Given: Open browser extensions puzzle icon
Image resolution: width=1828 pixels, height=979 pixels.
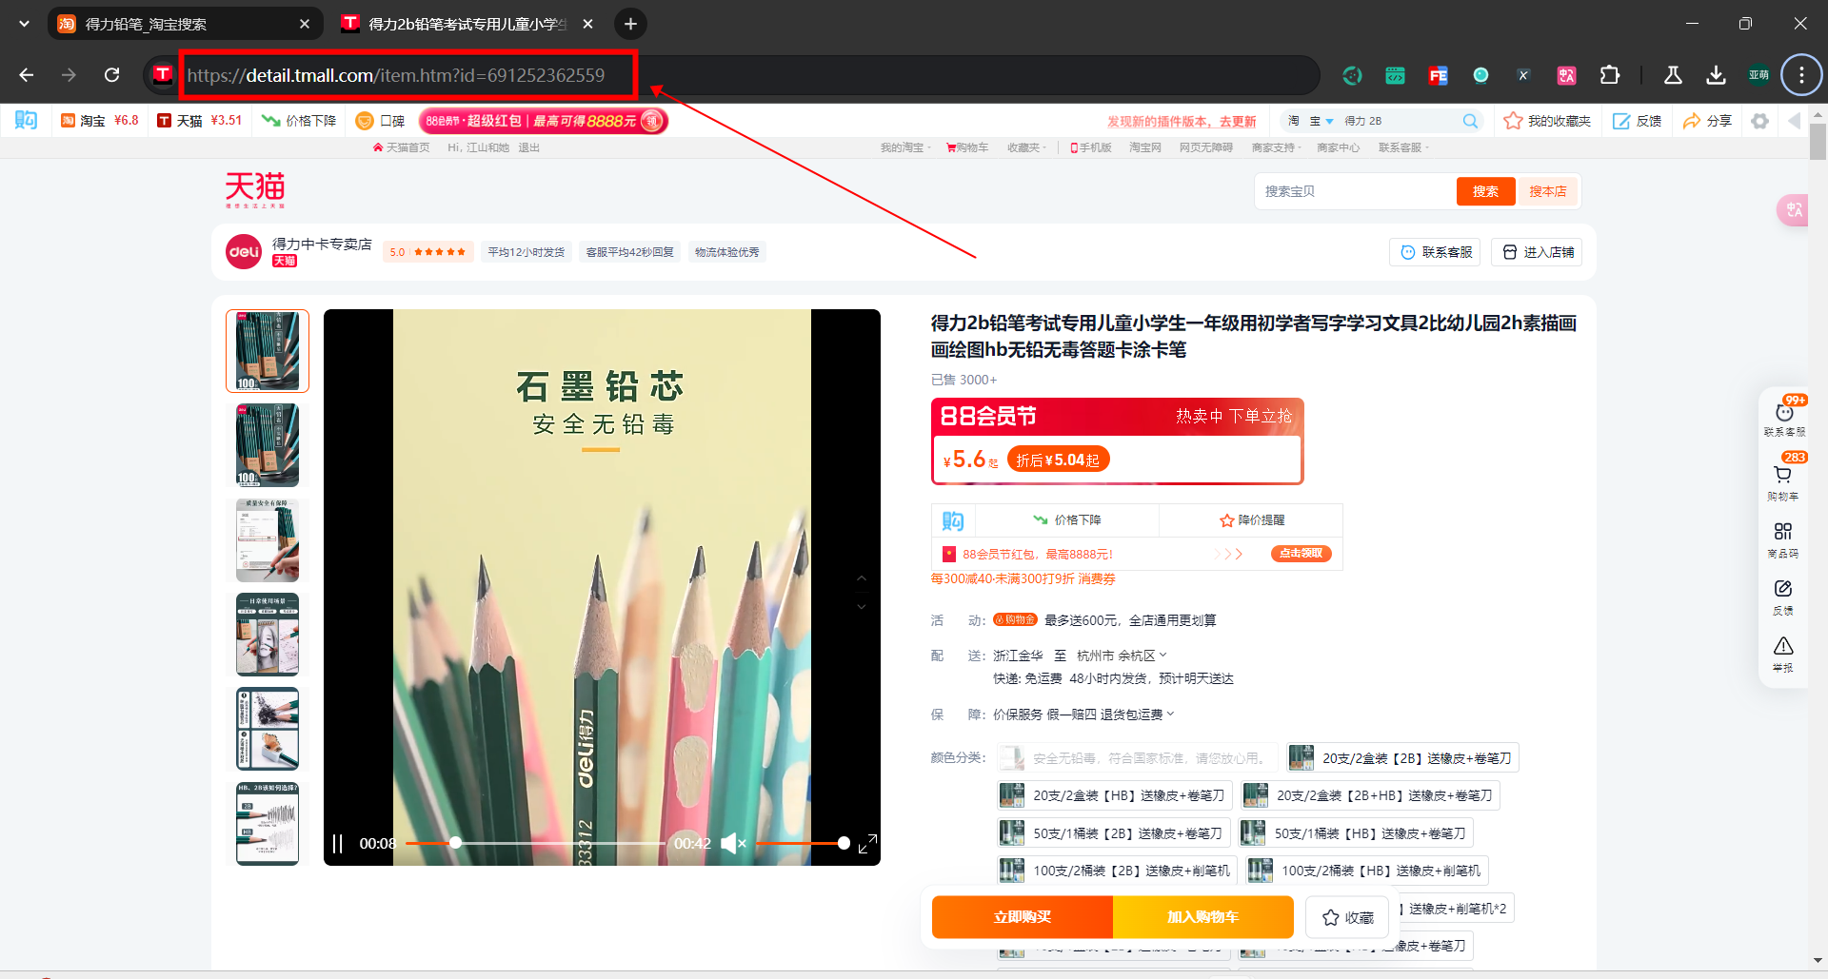Looking at the screenshot, I should click(1610, 75).
